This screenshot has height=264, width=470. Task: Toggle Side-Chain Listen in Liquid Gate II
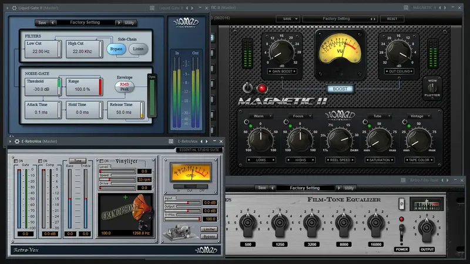(x=138, y=49)
